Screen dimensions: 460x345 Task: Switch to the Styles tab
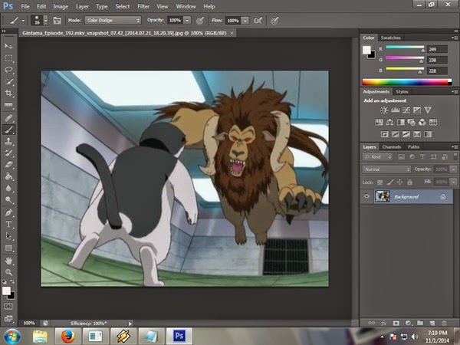coord(402,91)
